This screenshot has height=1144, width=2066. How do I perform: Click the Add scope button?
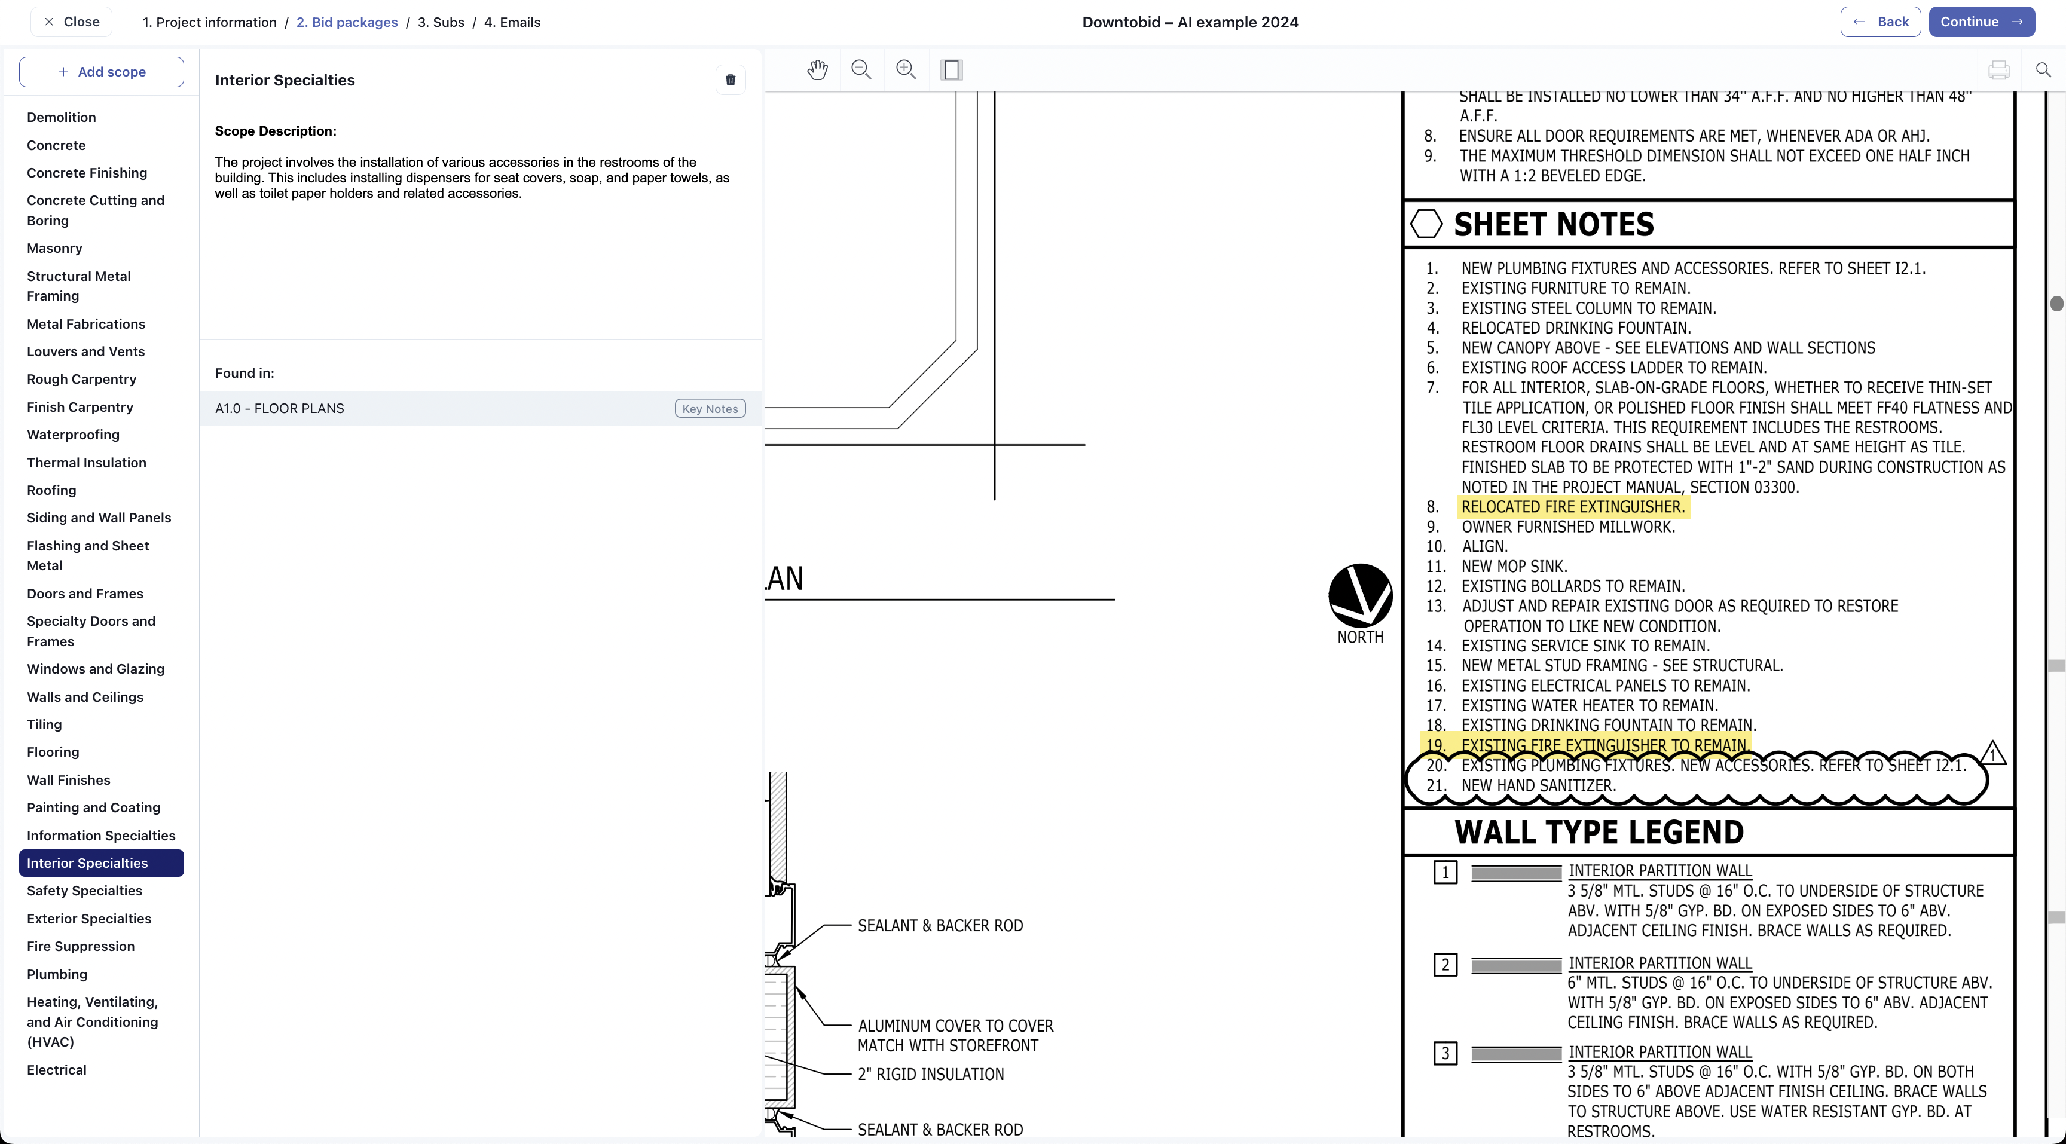point(101,71)
